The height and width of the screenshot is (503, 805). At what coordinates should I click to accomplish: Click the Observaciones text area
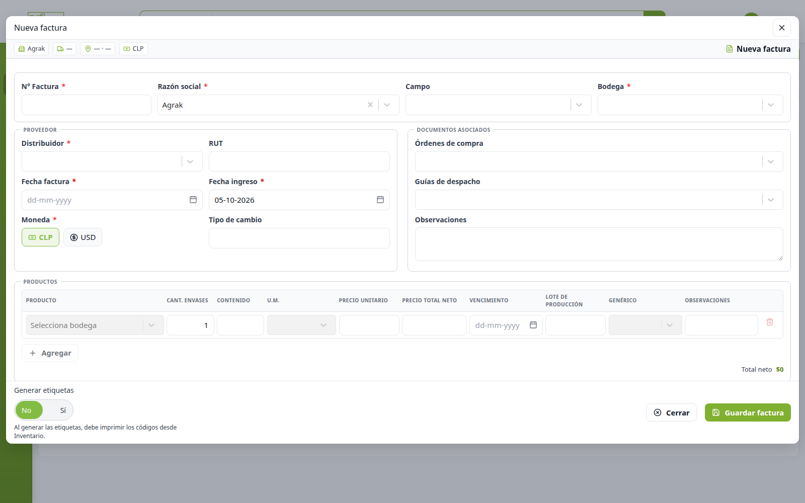point(599,244)
